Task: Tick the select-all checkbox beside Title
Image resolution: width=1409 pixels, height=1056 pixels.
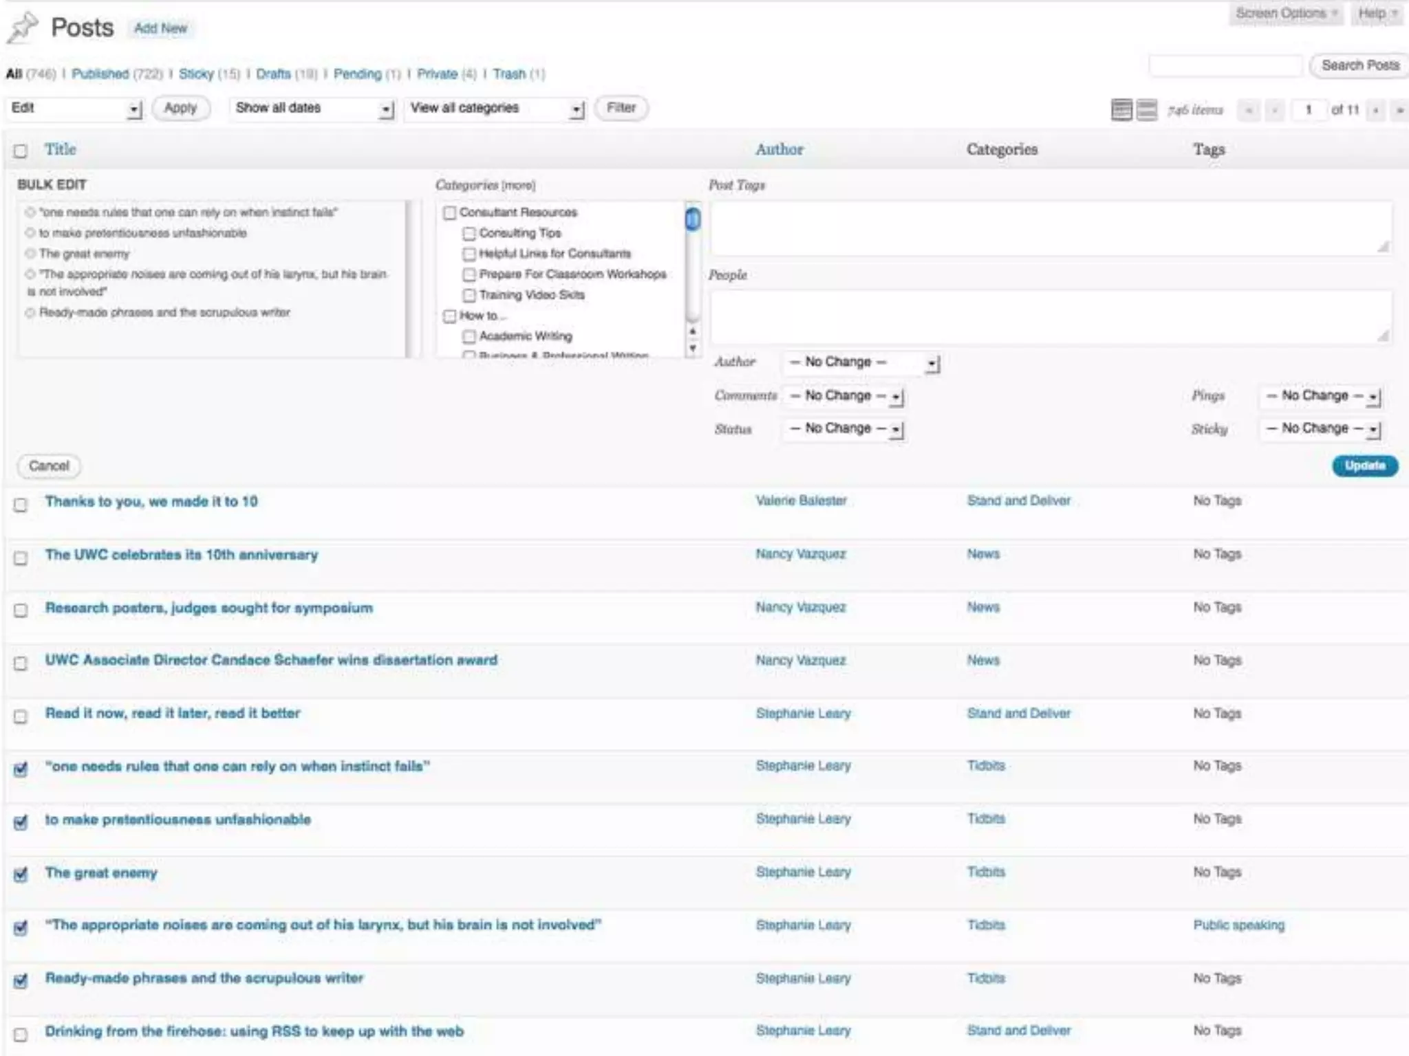Action: [x=21, y=151]
